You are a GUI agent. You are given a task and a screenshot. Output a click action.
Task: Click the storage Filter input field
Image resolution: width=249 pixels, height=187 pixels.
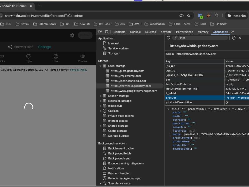pyautogui.click(x=200, y=38)
